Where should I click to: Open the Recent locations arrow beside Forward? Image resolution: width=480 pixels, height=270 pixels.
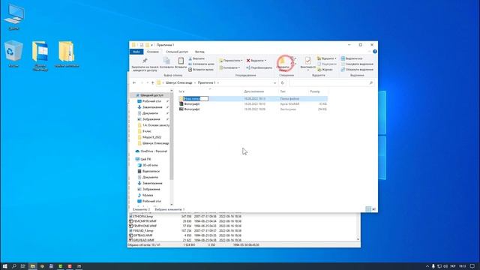point(147,83)
